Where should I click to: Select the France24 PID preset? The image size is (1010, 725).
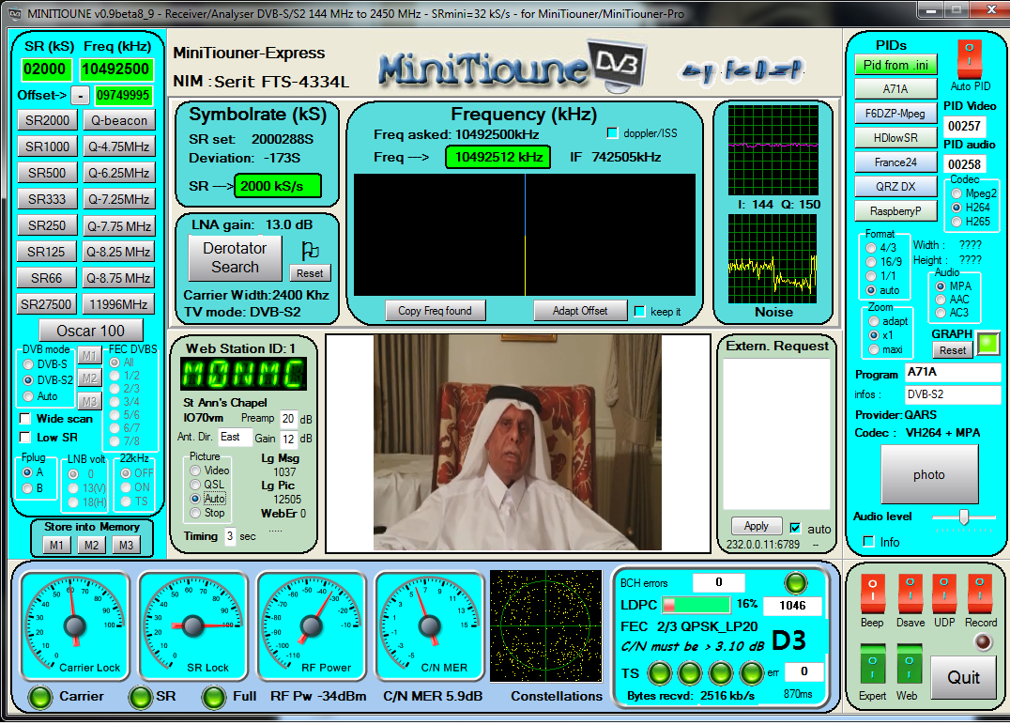(896, 162)
